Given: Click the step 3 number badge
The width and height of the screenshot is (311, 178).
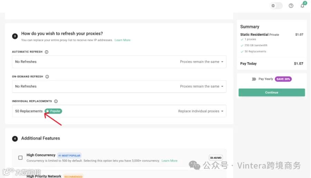Looking at the screenshot, I should tap(15, 36).
